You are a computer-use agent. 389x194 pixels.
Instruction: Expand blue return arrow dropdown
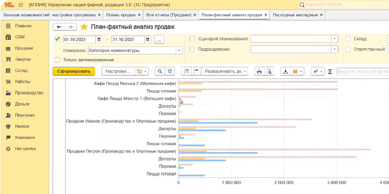click(x=321, y=72)
